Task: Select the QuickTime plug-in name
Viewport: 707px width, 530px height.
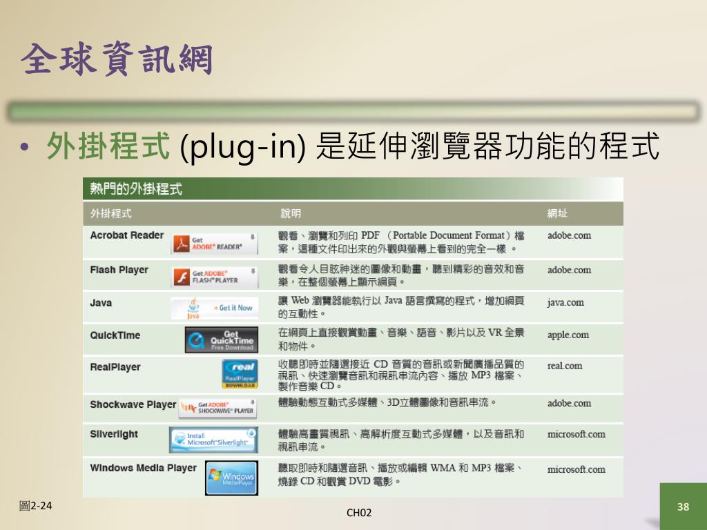Action: 115,335
